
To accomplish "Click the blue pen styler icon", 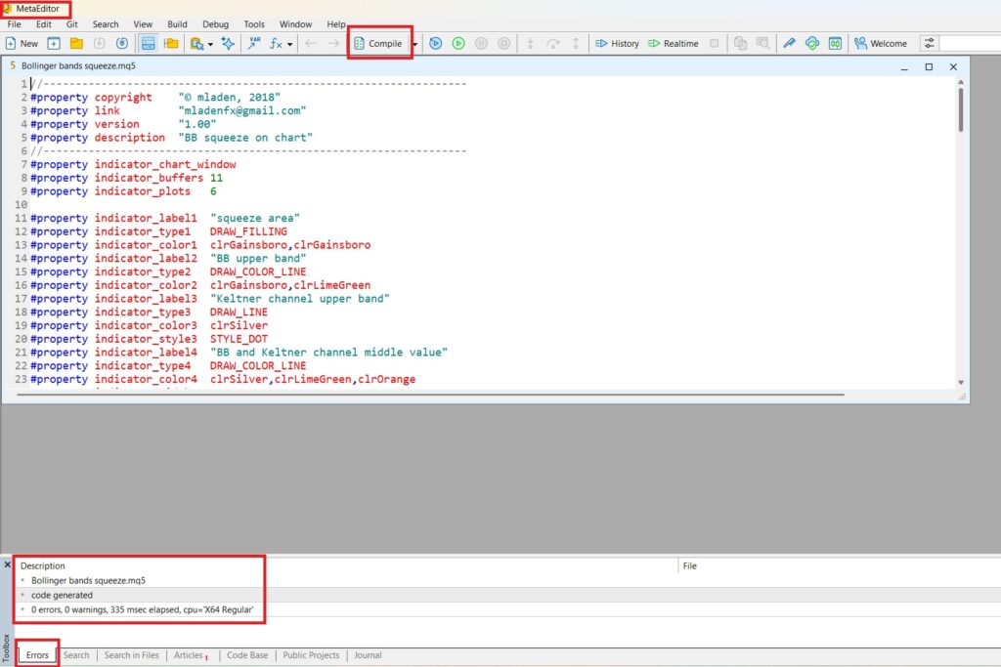I will (789, 44).
